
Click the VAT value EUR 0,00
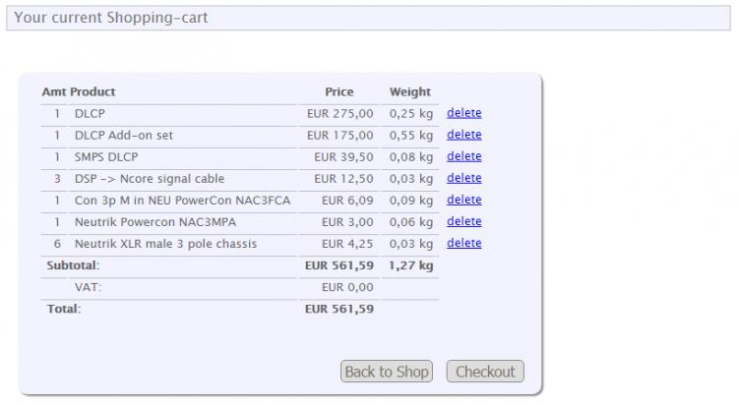click(x=347, y=287)
